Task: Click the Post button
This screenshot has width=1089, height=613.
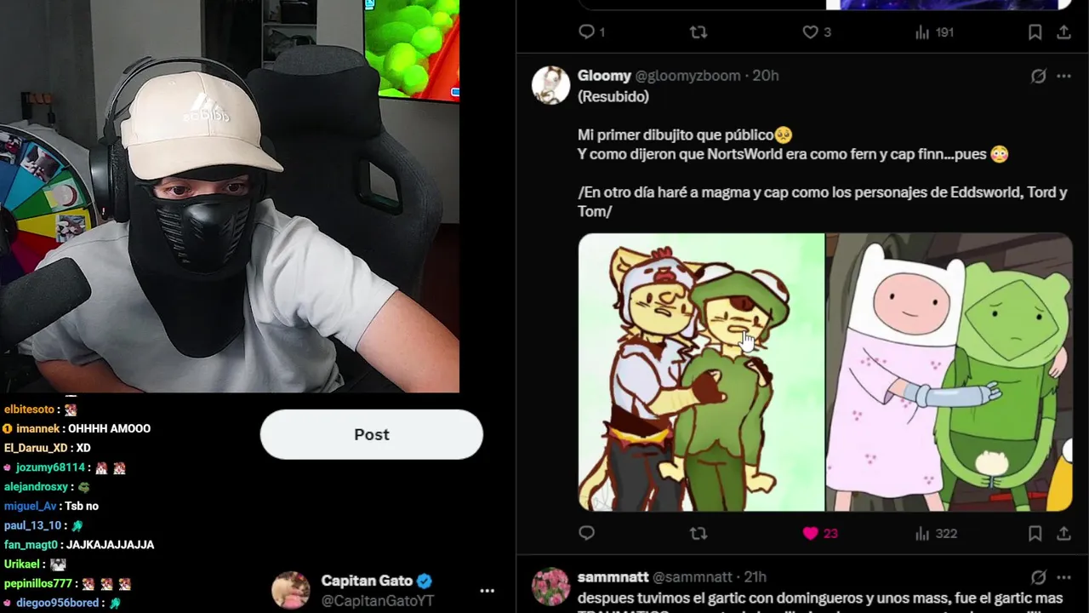Action: coord(372,434)
